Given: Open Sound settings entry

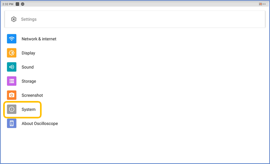Looking at the screenshot, I should pos(28,67).
